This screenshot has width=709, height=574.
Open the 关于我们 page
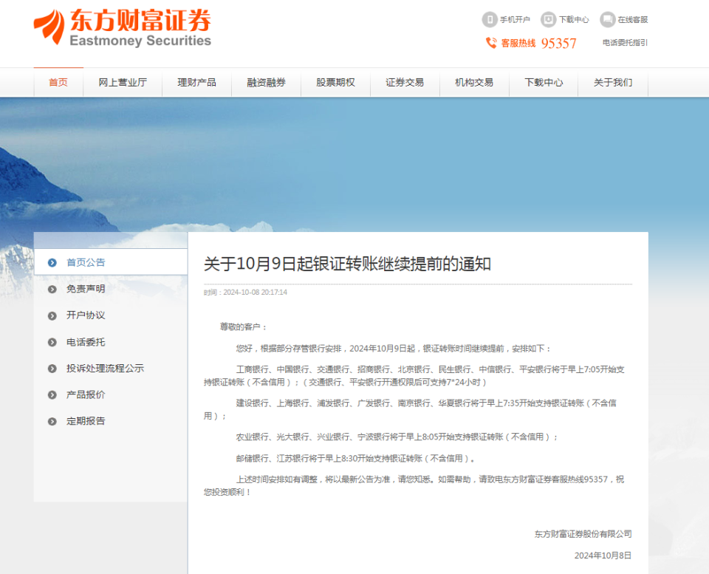(612, 83)
